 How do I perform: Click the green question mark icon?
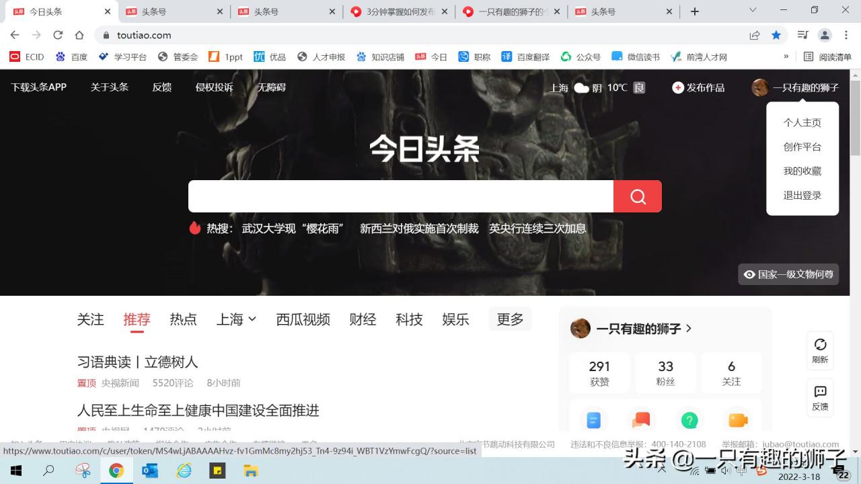coord(689,421)
